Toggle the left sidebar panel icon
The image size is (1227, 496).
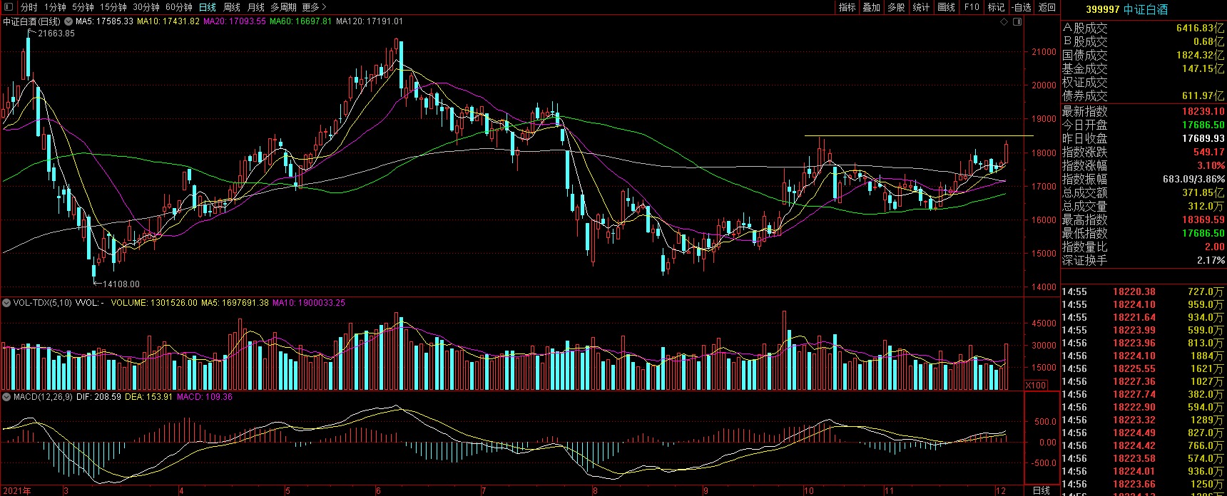click(x=9, y=7)
